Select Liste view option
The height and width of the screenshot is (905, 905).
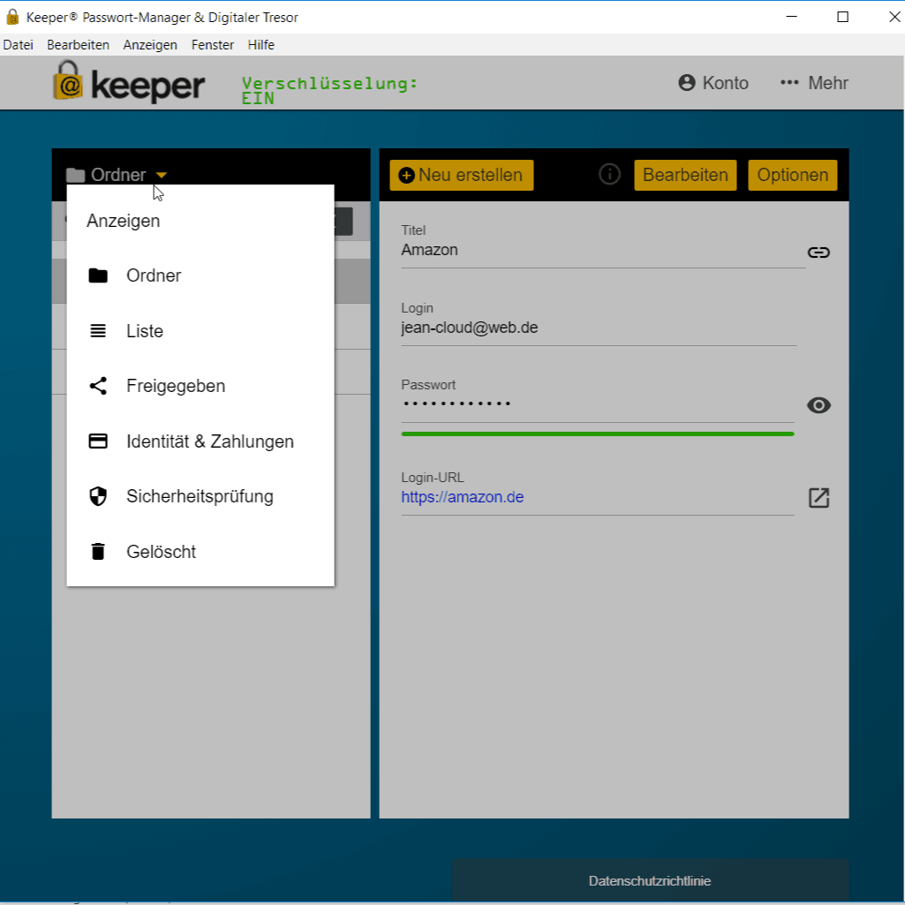[200, 331]
